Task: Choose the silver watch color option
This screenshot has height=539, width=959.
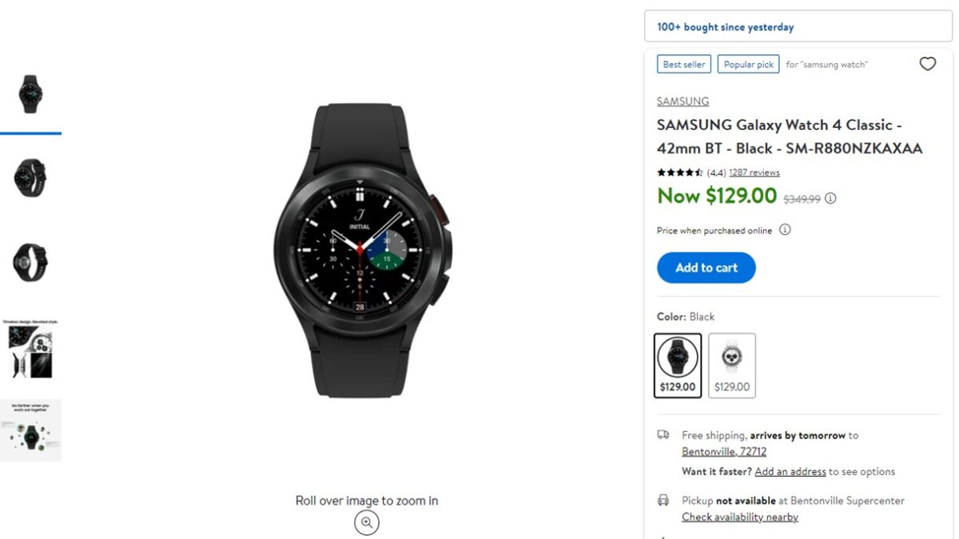Action: click(x=731, y=365)
